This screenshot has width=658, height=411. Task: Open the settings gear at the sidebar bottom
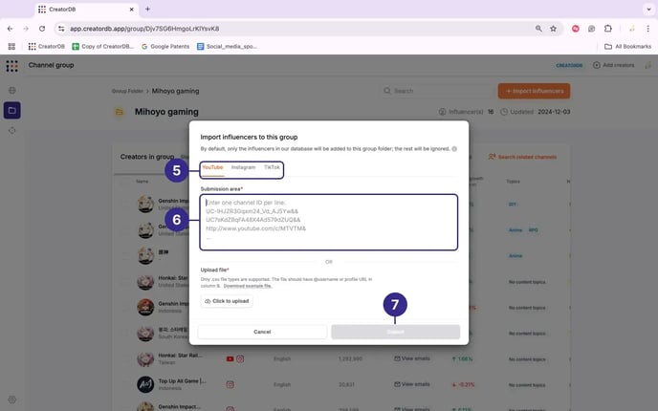click(x=12, y=400)
